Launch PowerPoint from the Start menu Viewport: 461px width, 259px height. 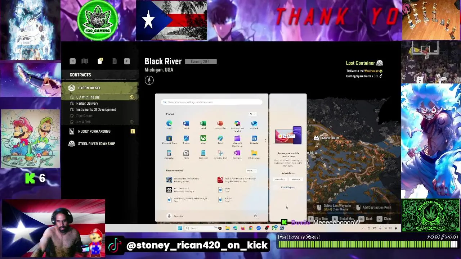220,125
